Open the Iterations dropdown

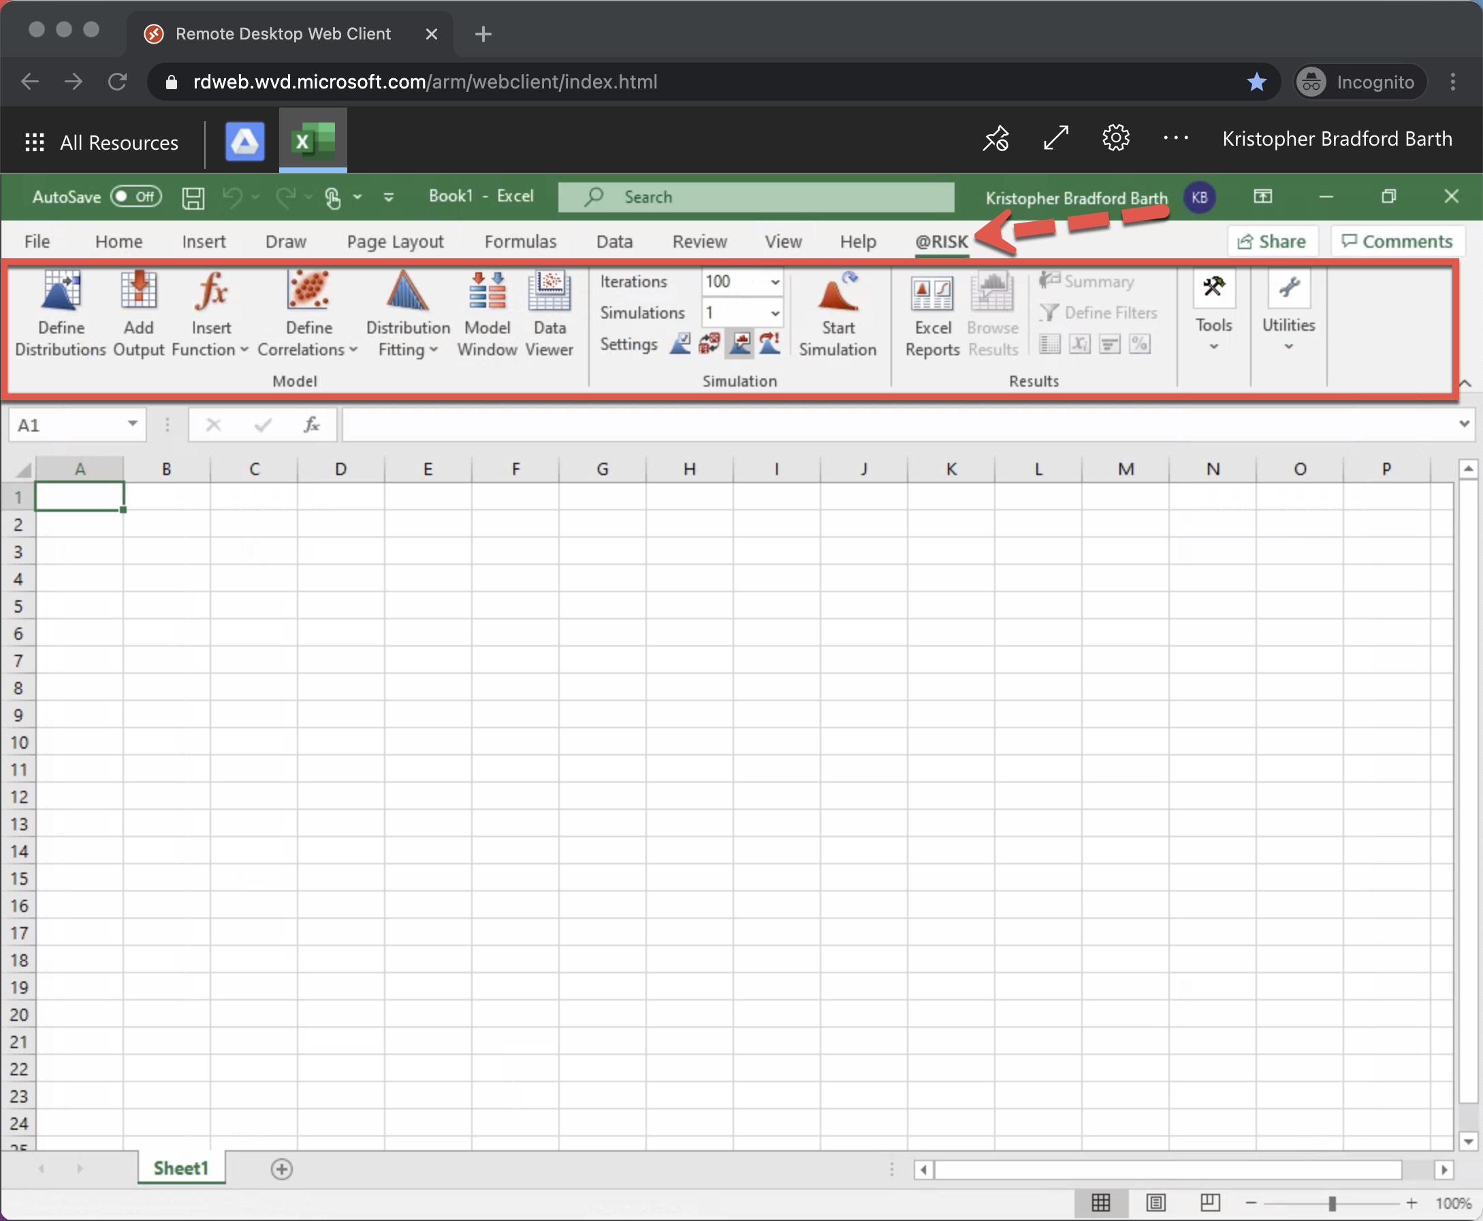pos(775,282)
